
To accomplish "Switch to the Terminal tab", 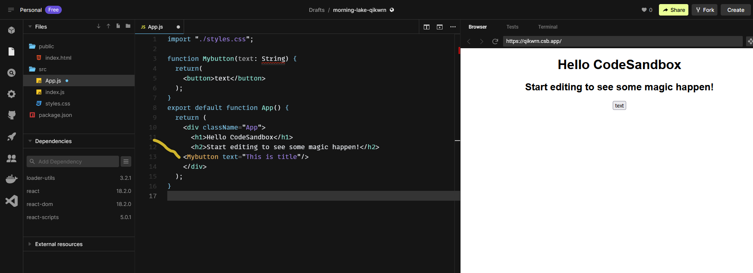I will 548,27.
